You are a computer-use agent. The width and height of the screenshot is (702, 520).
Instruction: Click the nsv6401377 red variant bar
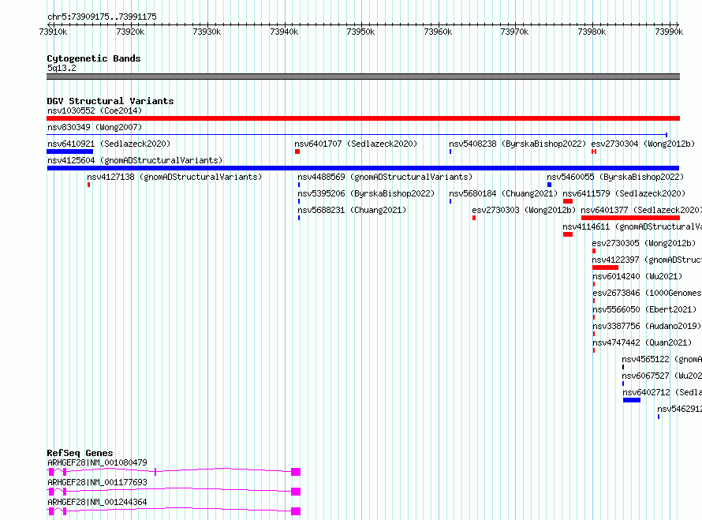(x=630, y=218)
